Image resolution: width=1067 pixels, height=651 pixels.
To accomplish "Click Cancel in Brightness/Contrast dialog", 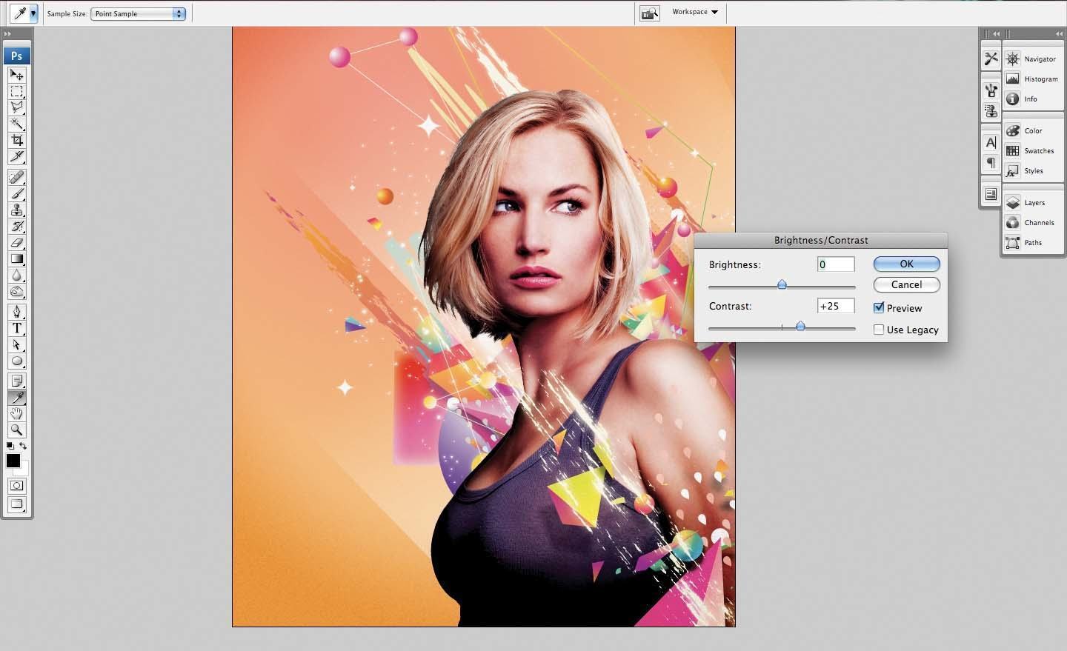I will click(906, 284).
